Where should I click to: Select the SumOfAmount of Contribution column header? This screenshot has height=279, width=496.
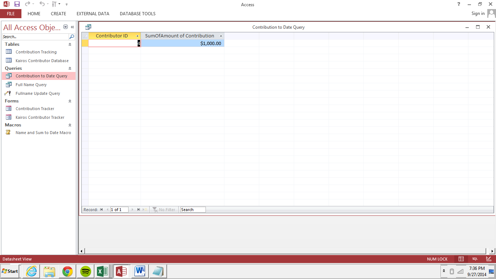tap(183, 36)
